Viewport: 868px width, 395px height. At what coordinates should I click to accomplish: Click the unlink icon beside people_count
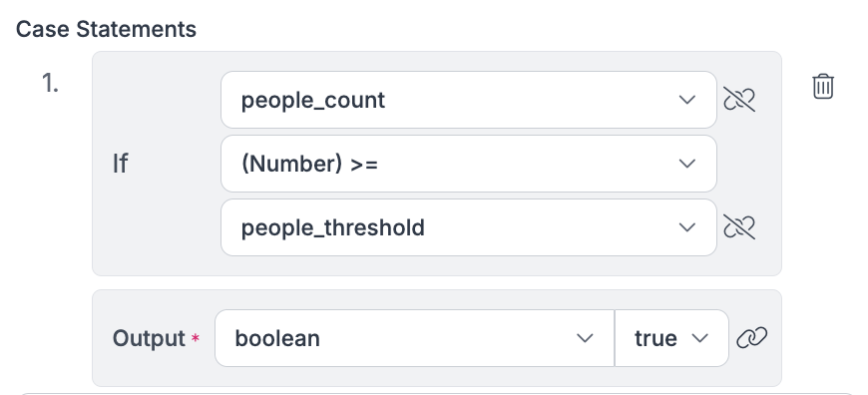click(x=739, y=100)
